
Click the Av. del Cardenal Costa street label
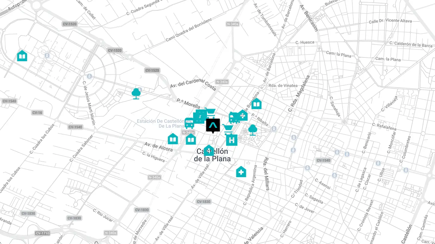(x=193, y=84)
